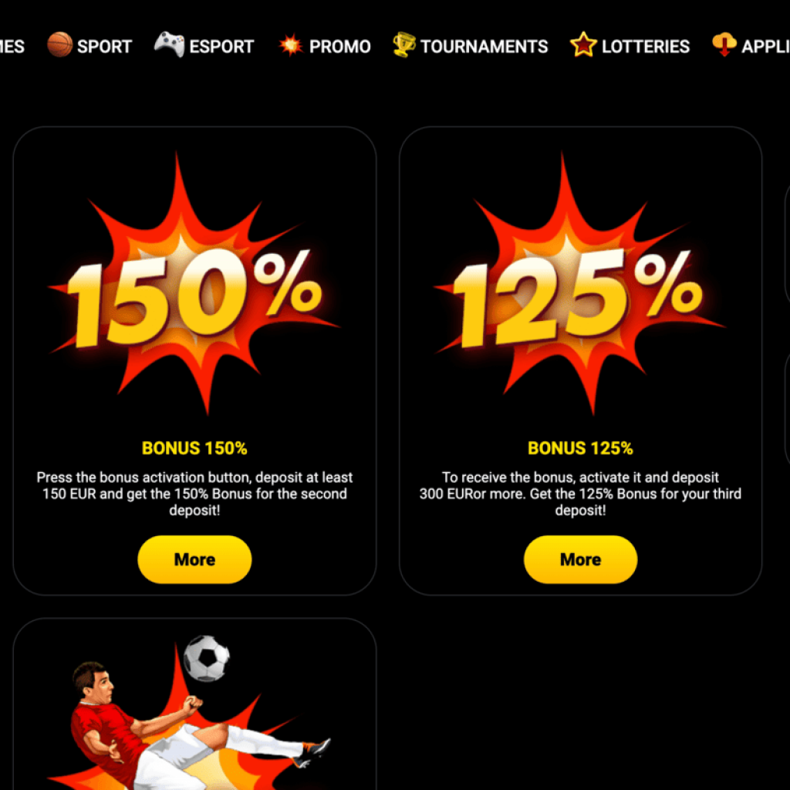Viewport: 790px width, 790px height.
Task: Click the BONUS 125% title text
Action: (x=580, y=448)
